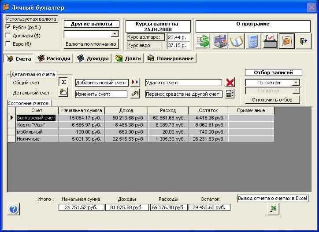The image size is (319, 232).
Task: Click the blue question mark help icon
Action: tap(13, 210)
